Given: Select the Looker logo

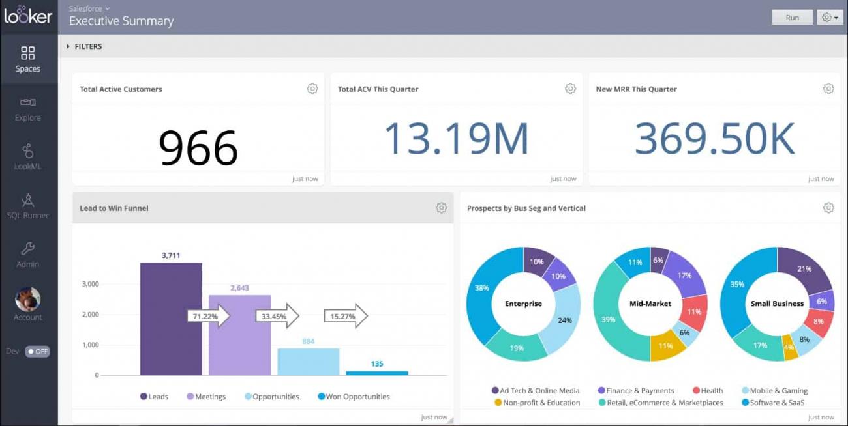Looking at the screenshot, I should (29, 16).
